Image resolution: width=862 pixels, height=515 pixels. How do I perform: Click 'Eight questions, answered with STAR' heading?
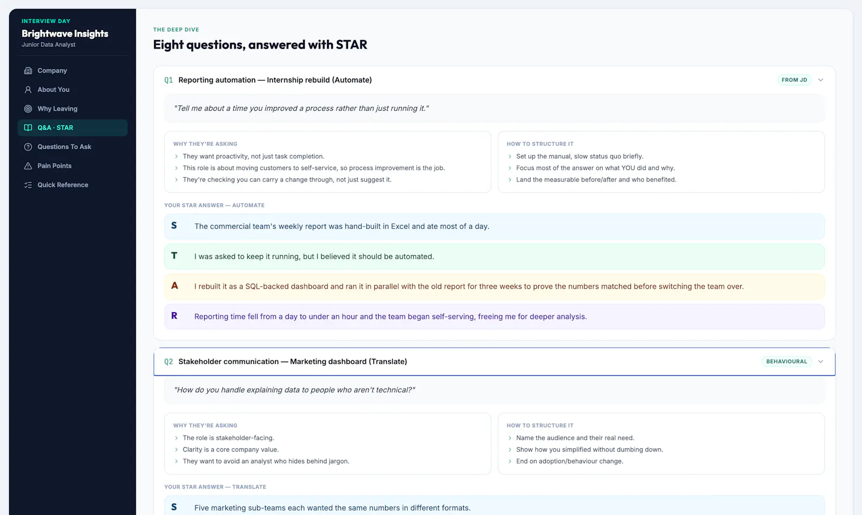260,45
